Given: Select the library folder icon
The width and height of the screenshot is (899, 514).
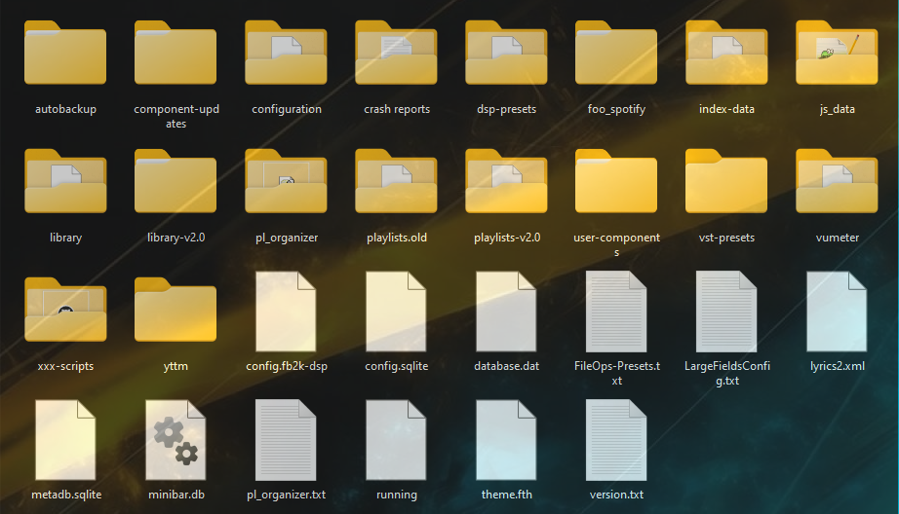Looking at the screenshot, I should (65, 181).
